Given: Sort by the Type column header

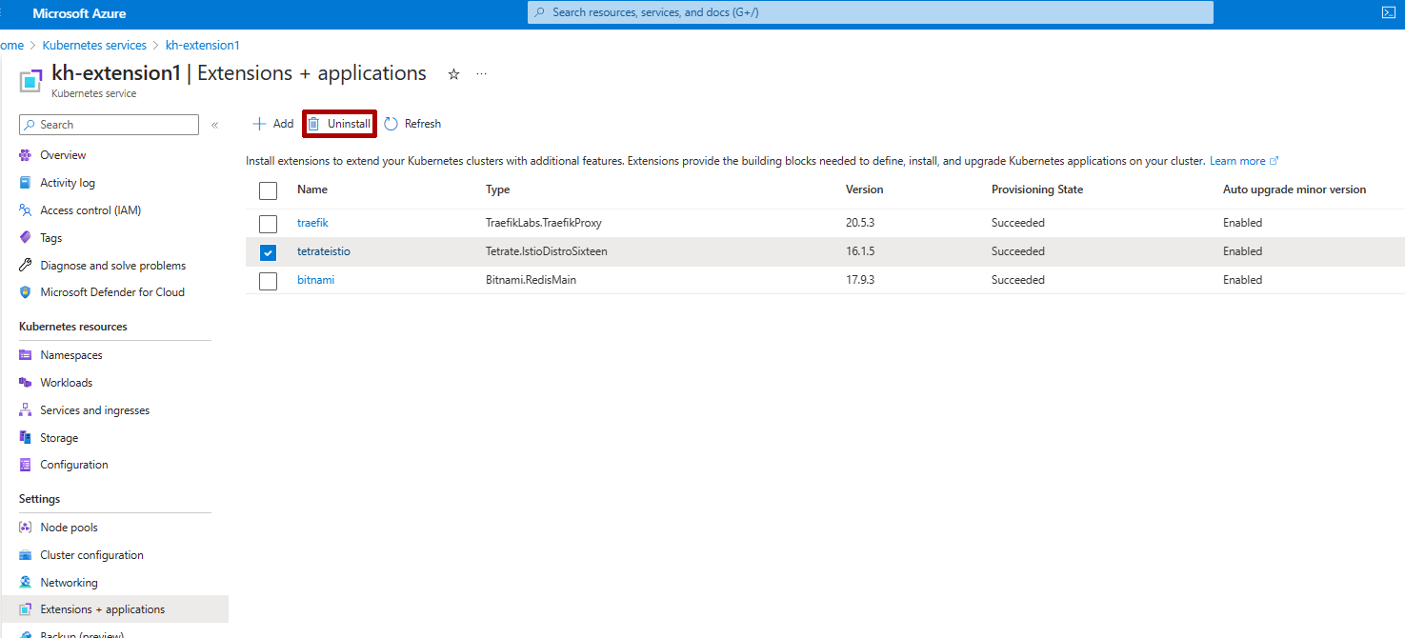Looking at the screenshot, I should 498,189.
